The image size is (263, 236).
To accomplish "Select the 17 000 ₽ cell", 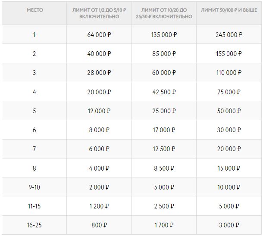I will coord(164,130).
